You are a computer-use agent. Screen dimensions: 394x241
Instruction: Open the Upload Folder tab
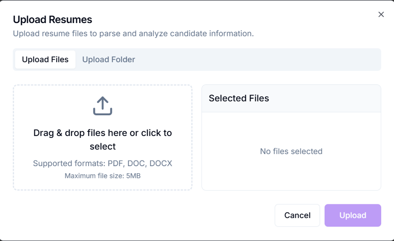(109, 60)
